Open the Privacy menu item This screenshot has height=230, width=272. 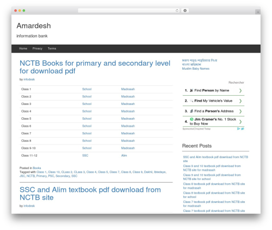point(38,48)
